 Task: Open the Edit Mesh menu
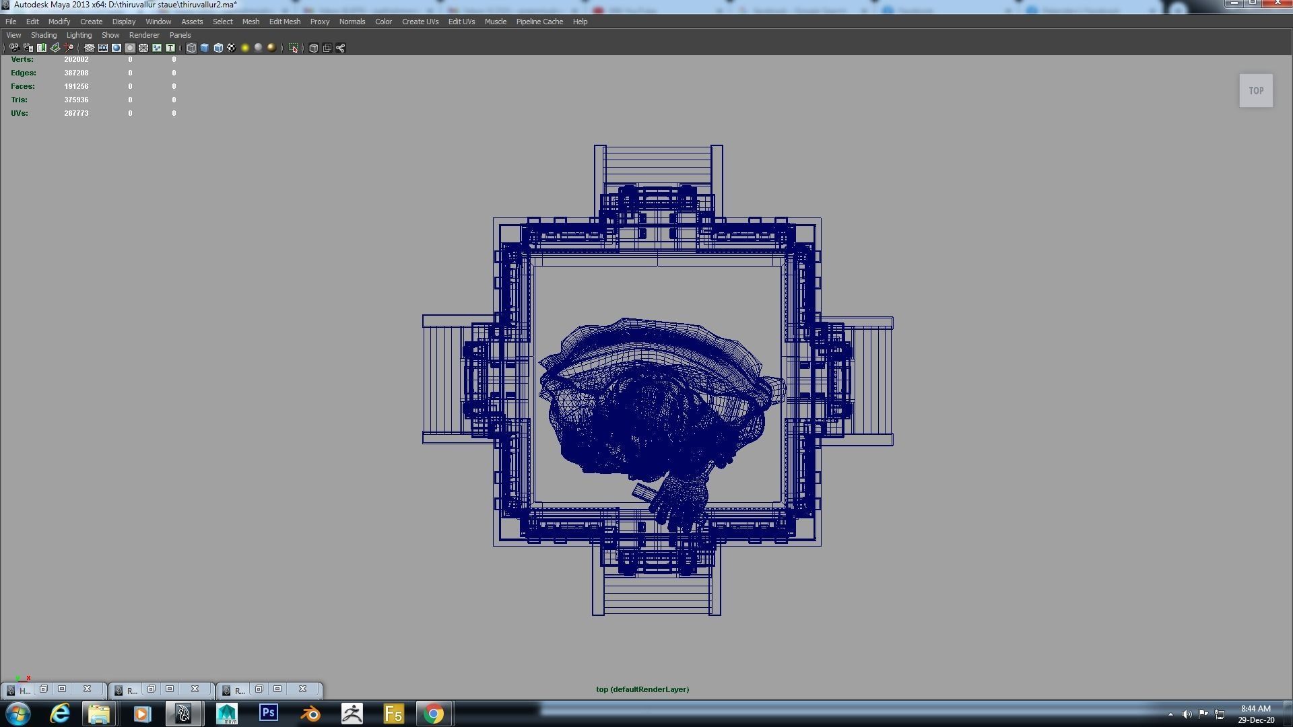[284, 22]
